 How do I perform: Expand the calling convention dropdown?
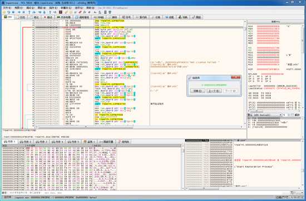click(265, 115)
